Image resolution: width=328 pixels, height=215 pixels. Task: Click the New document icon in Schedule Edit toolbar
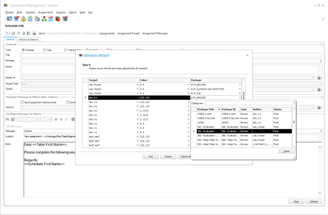pyautogui.click(x=7, y=33)
